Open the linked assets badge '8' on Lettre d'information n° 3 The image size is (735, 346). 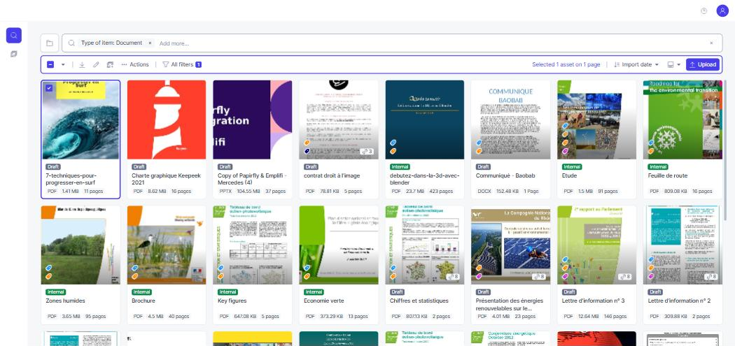(625, 277)
